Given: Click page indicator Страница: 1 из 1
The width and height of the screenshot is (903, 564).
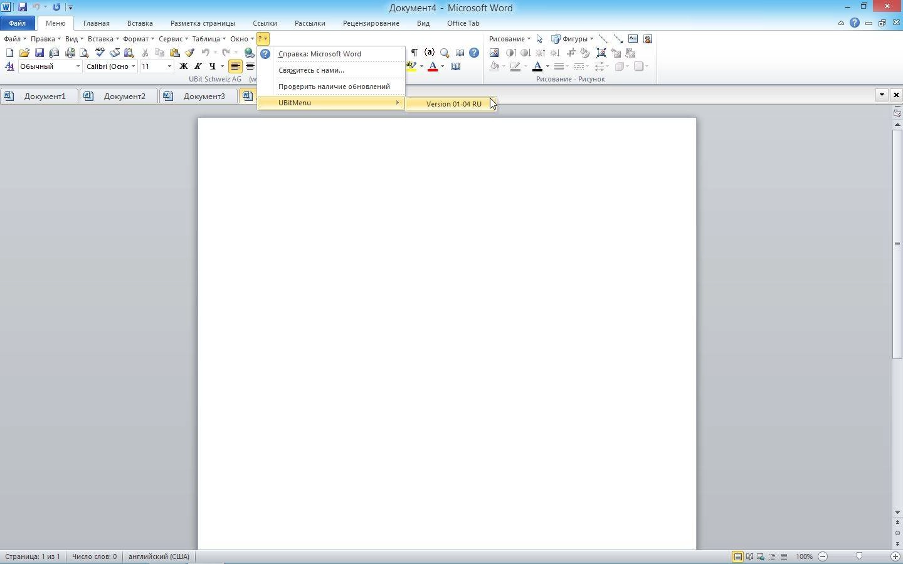Looking at the screenshot, I should (33, 556).
